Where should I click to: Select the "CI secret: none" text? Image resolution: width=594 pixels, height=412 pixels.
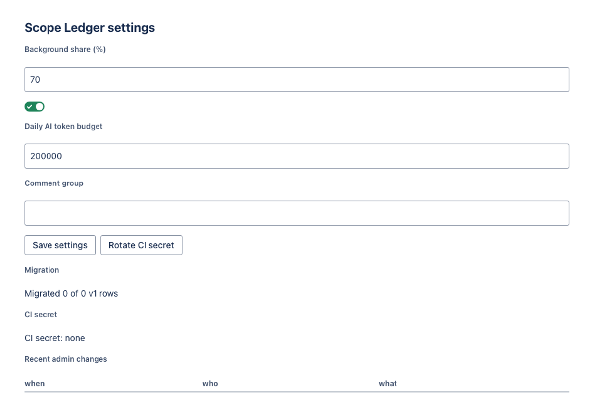(54, 338)
